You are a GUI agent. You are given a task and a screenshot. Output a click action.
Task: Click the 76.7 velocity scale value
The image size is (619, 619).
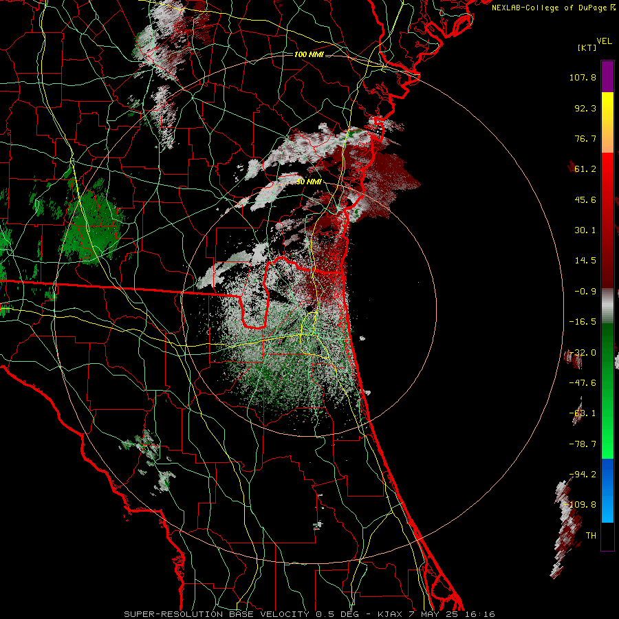585,138
